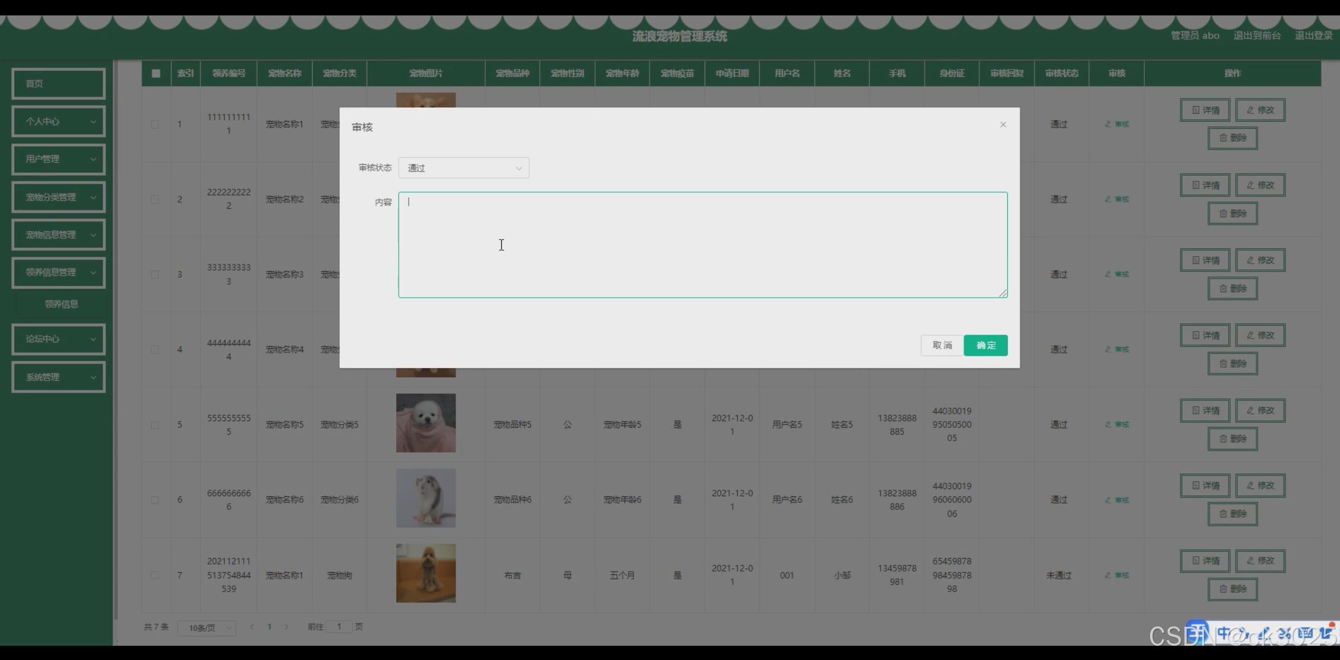Go to the next pagination page arrow
This screenshot has height=660, width=1340.
pyautogui.click(x=287, y=627)
